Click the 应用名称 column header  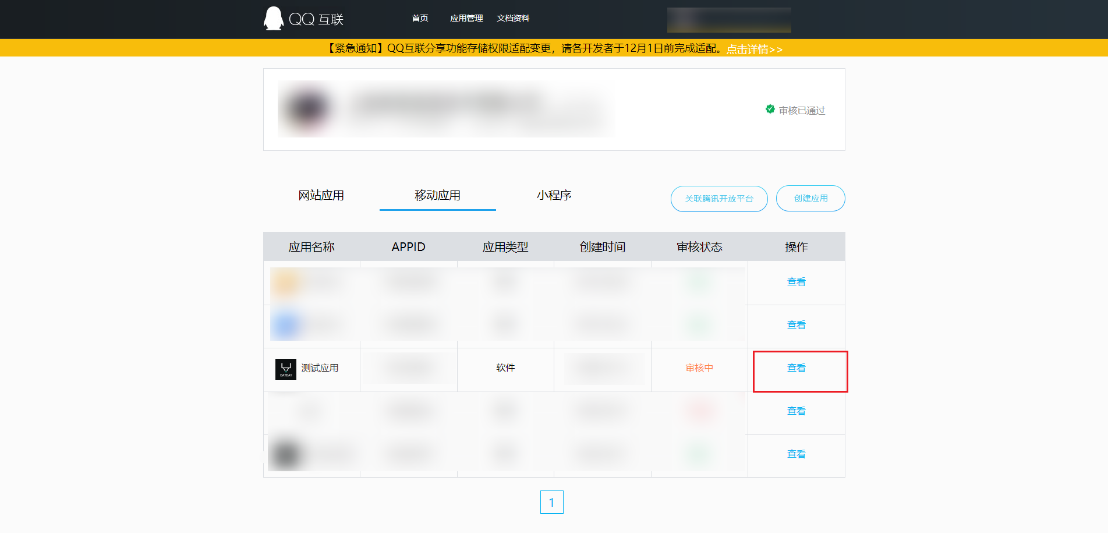click(311, 247)
